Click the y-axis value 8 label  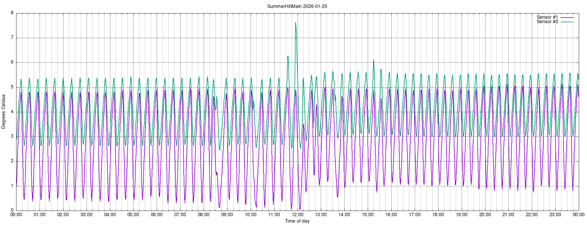point(12,13)
